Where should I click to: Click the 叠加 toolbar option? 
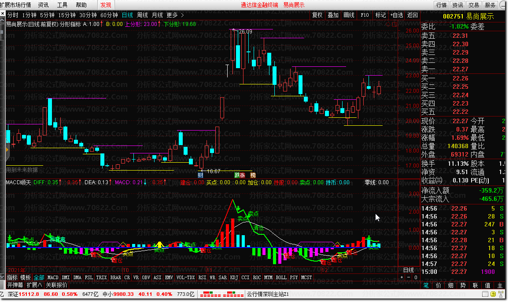(333, 15)
